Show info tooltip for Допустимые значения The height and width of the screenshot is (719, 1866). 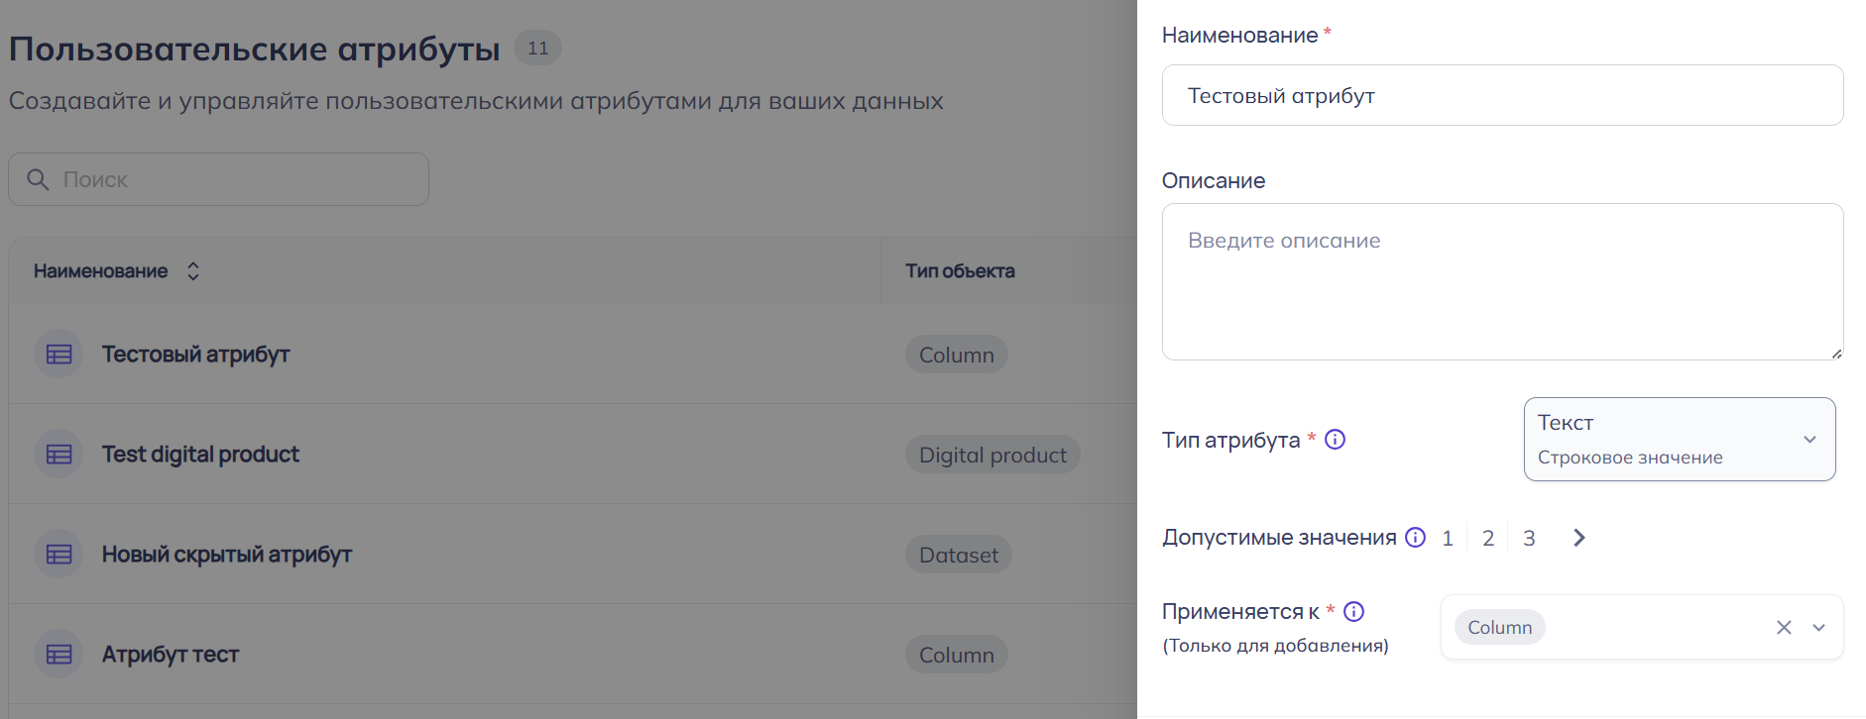pos(1416,537)
